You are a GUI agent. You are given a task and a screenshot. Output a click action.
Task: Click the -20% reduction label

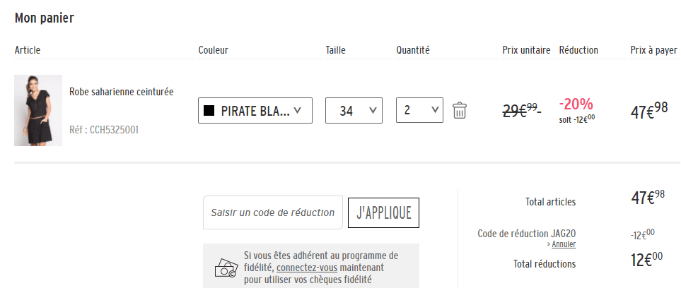(576, 104)
